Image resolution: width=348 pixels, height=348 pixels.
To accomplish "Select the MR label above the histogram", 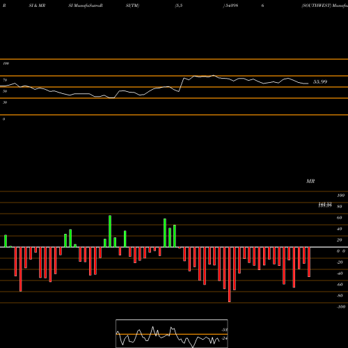I will 310,181.
